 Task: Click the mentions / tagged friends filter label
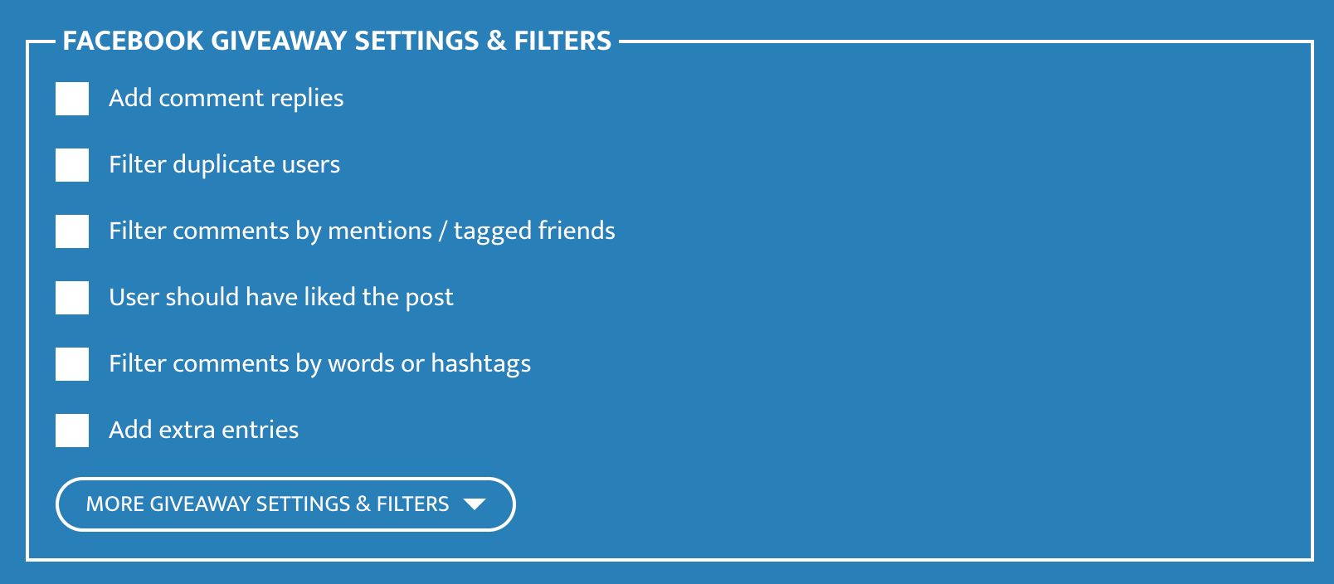click(x=362, y=231)
